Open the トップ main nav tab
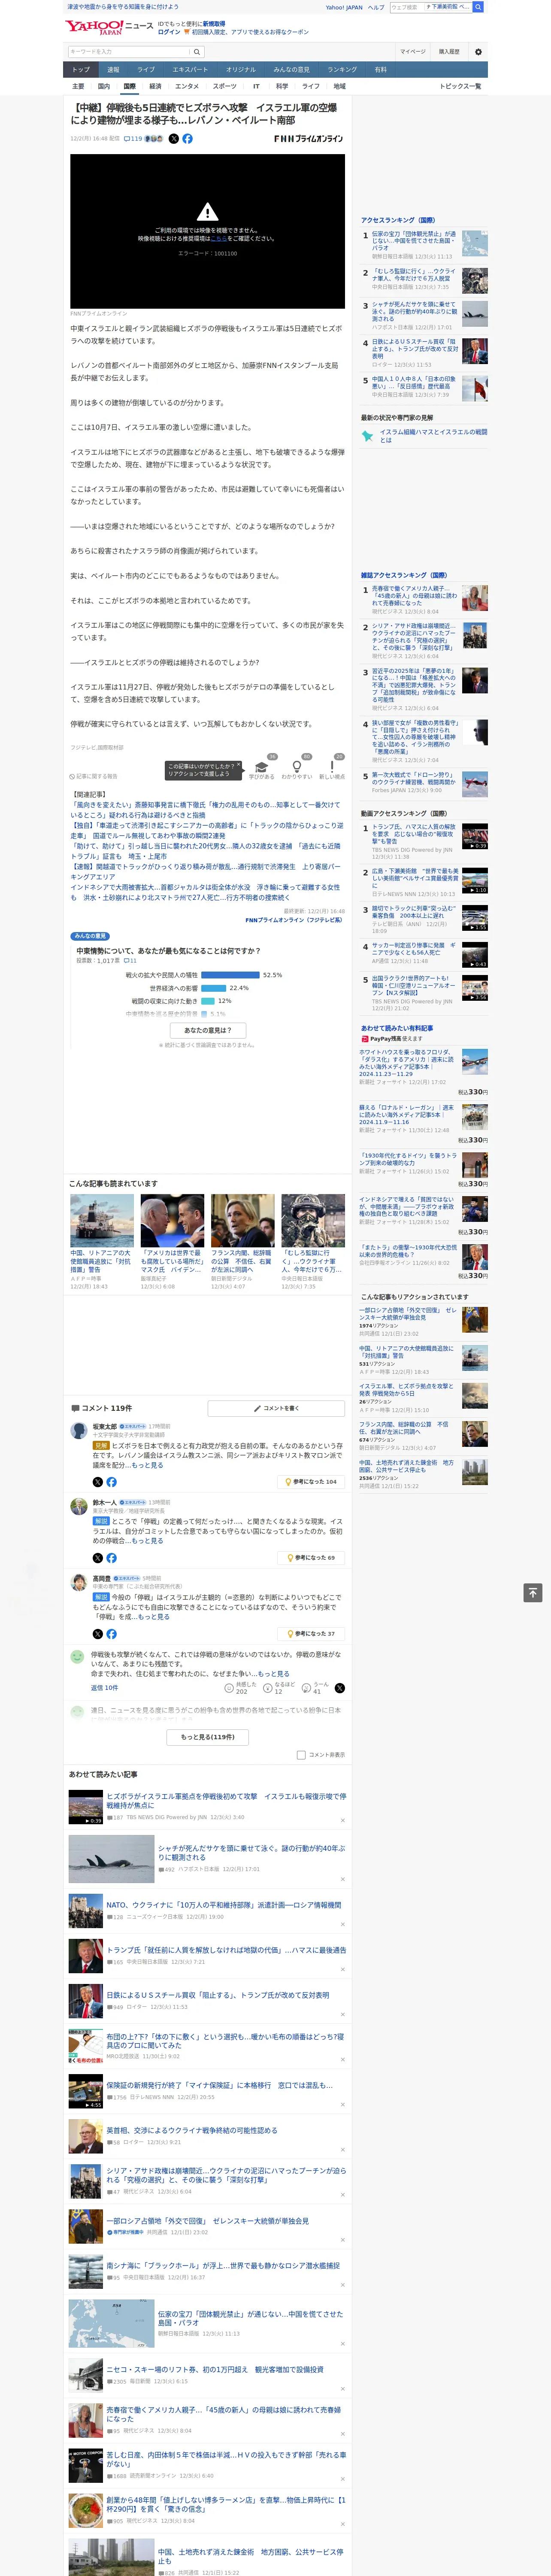The height and width of the screenshot is (2576, 551). pos(81,70)
